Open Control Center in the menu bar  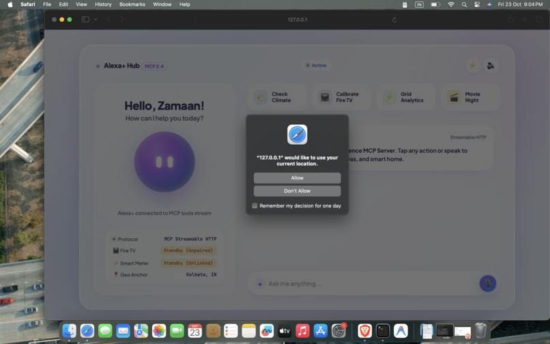pyautogui.click(x=477, y=5)
